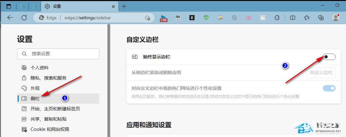Open the Favorites list icon
This screenshot has width=346, height=137.
pos(307,18)
